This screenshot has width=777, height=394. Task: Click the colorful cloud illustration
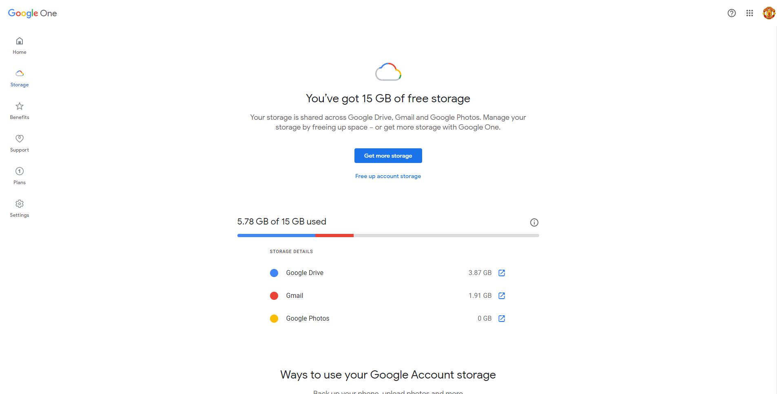pyautogui.click(x=388, y=72)
